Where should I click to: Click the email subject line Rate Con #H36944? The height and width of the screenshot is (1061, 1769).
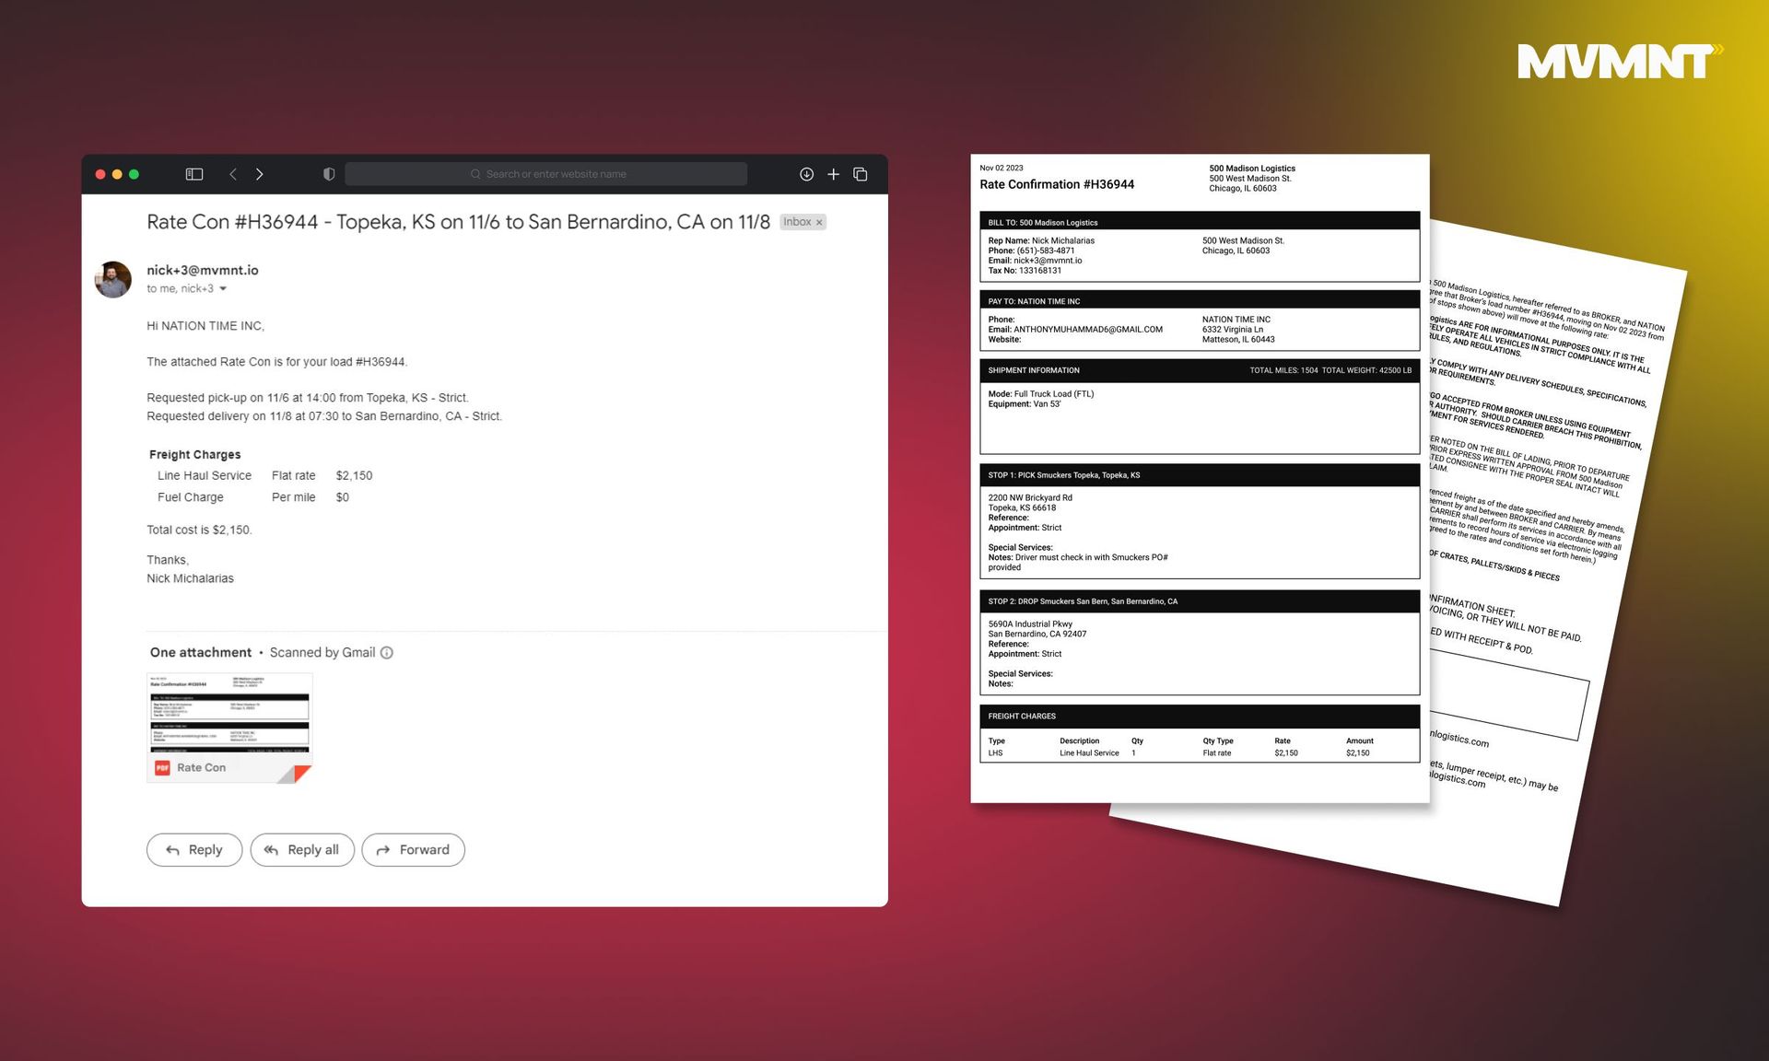458,222
